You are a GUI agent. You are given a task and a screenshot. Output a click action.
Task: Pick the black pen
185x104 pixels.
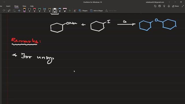coord(29,10)
